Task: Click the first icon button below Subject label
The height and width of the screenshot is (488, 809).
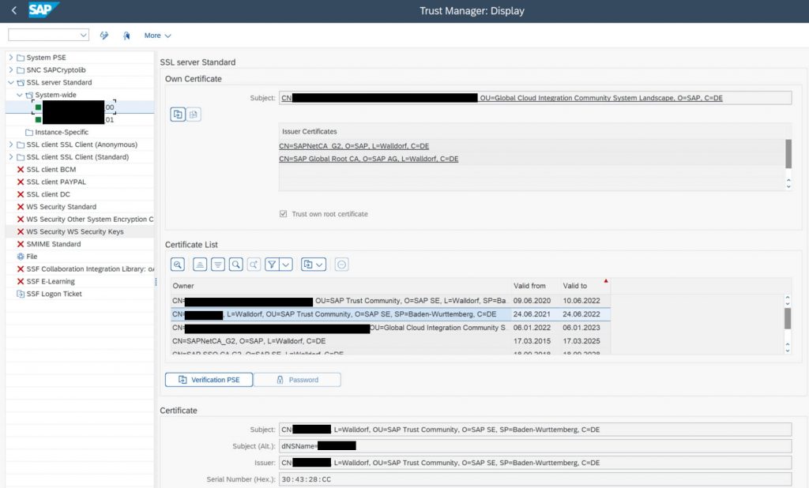Action: click(x=178, y=114)
